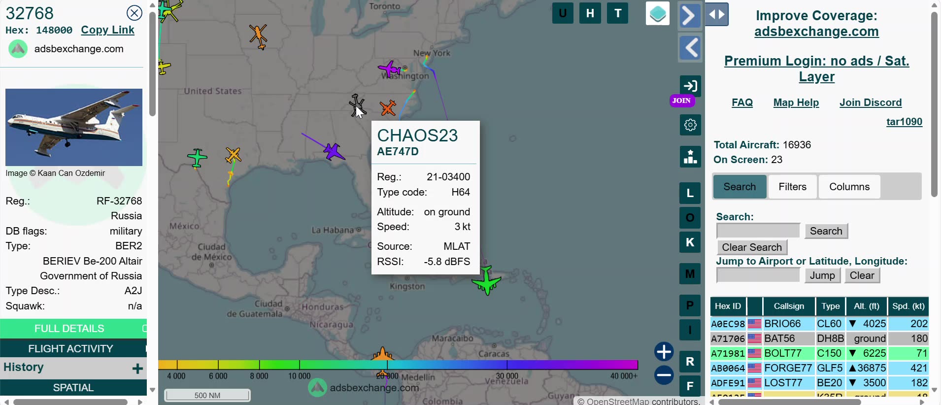
Task: Focus the Search text field
Action: click(x=758, y=231)
